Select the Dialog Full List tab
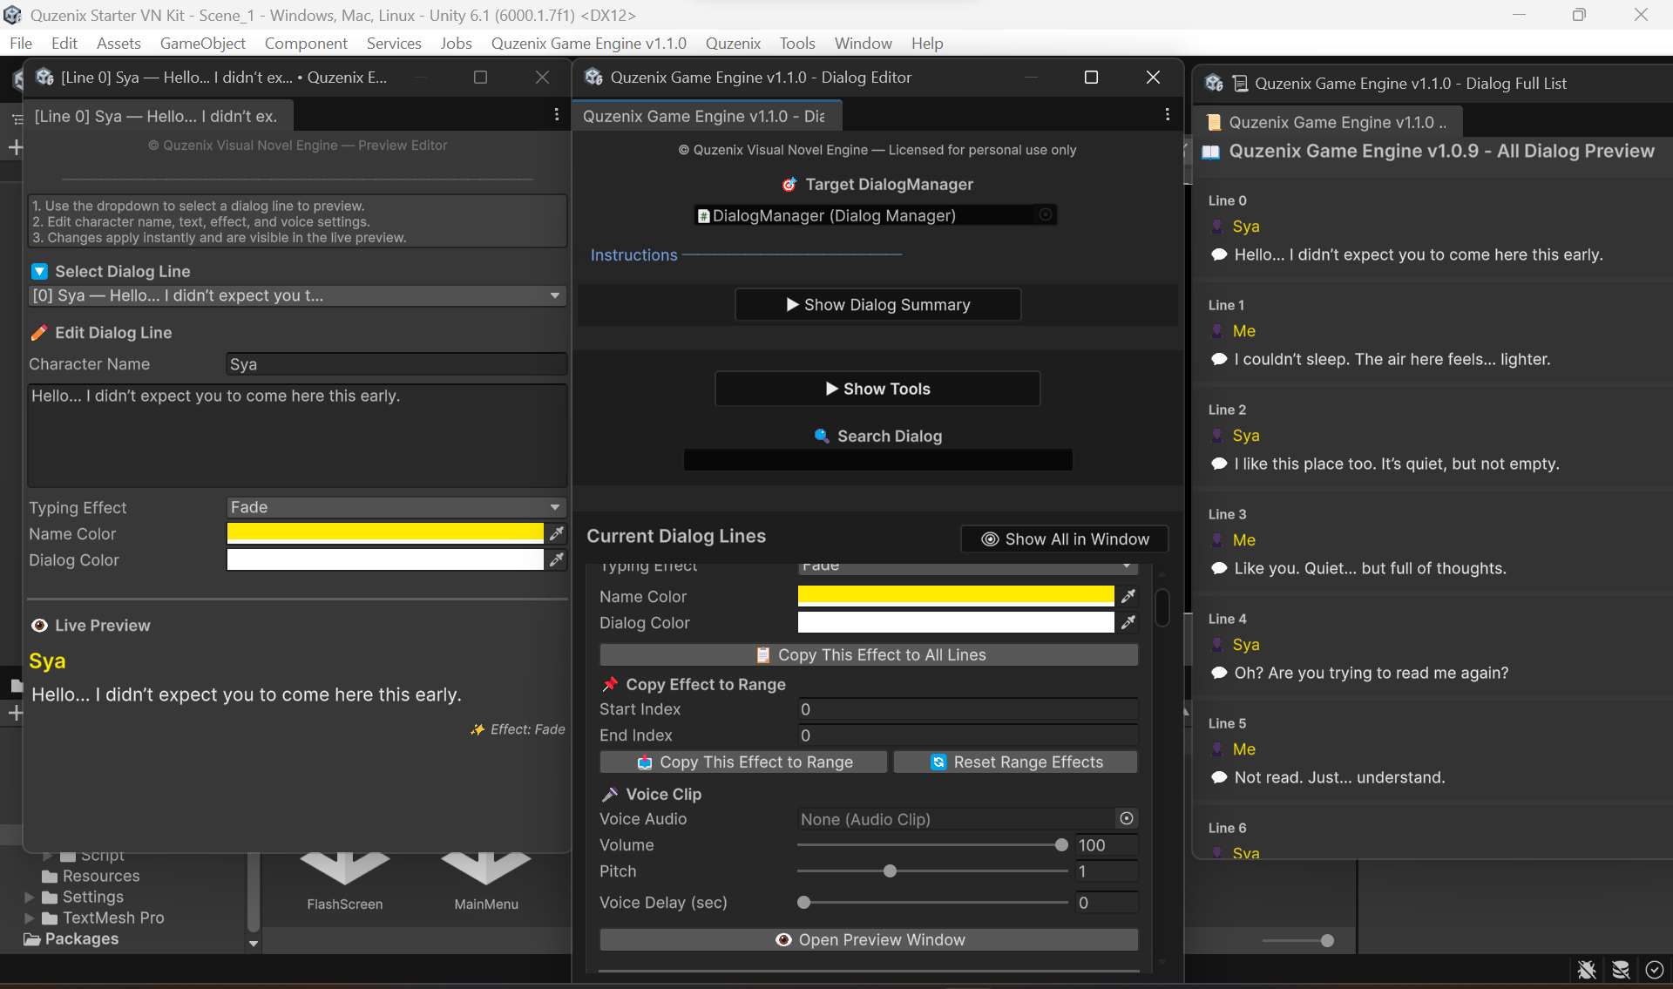Screen dimensions: 1673x989 tap(1328, 123)
